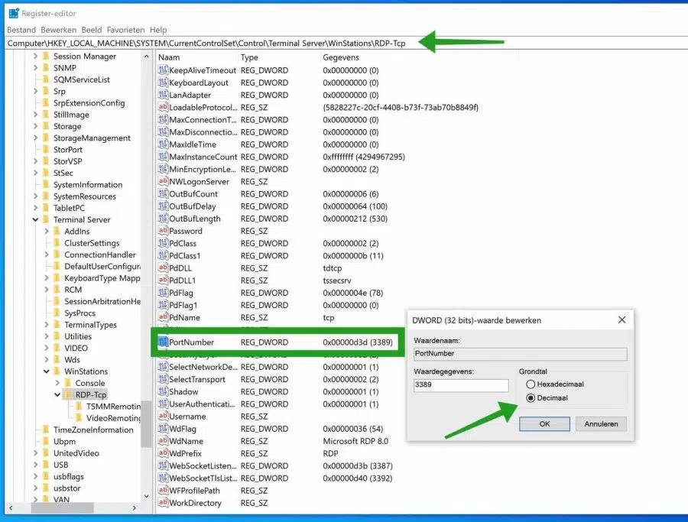Expand the TerminalTypes tree node
Image resolution: width=688 pixels, height=522 pixels.
(x=47, y=325)
